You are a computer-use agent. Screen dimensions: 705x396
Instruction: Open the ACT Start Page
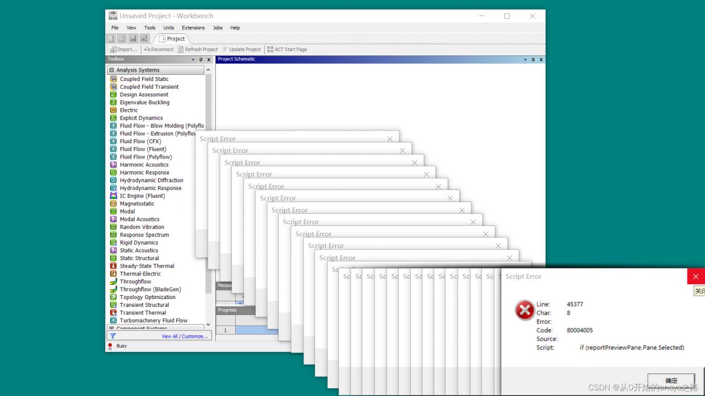point(287,49)
